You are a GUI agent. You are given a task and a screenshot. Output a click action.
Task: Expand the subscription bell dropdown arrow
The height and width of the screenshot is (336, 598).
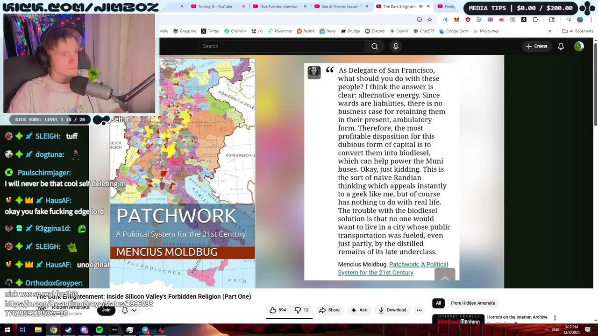[x=134, y=310]
